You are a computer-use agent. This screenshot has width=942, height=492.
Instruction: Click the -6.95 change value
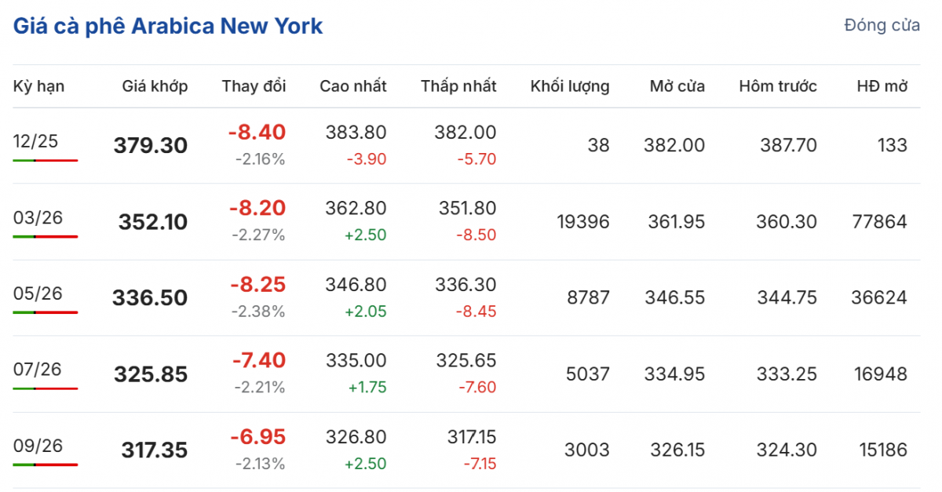(x=257, y=436)
